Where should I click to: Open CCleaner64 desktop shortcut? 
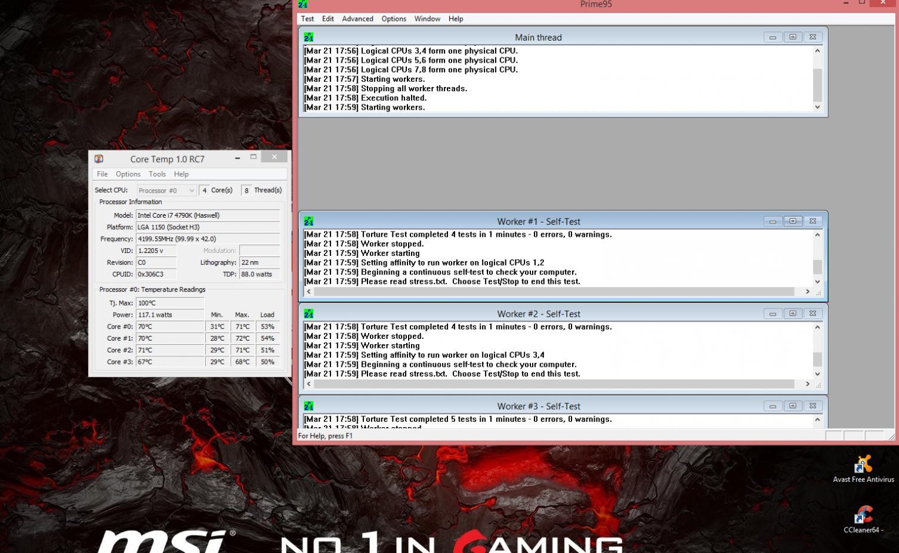tap(863, 520)
